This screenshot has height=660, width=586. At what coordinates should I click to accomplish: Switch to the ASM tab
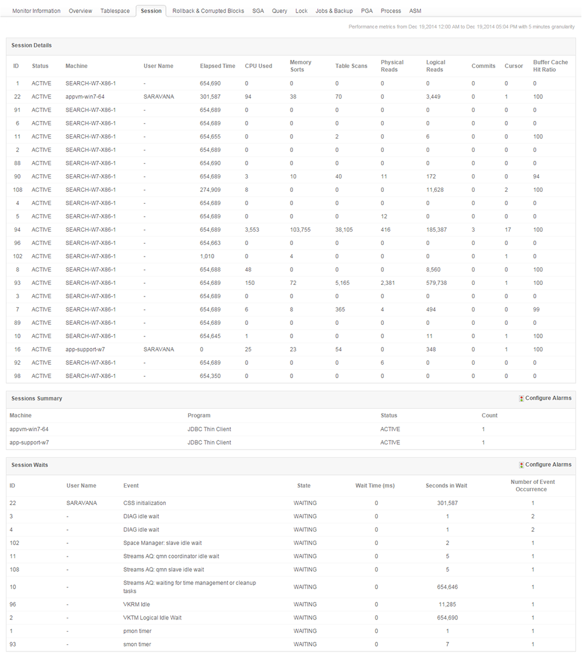(x=415, y=11)
